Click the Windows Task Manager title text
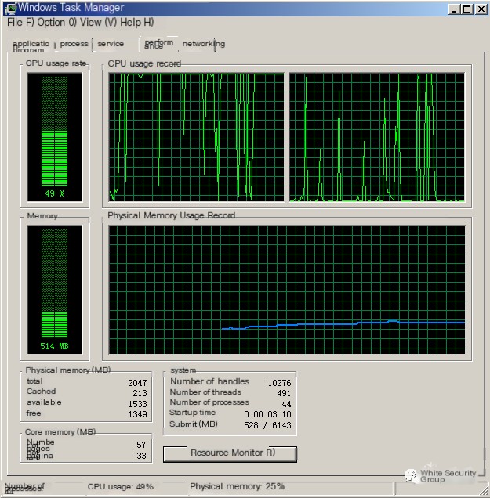 pyautogui.click(x=71, y=8)
